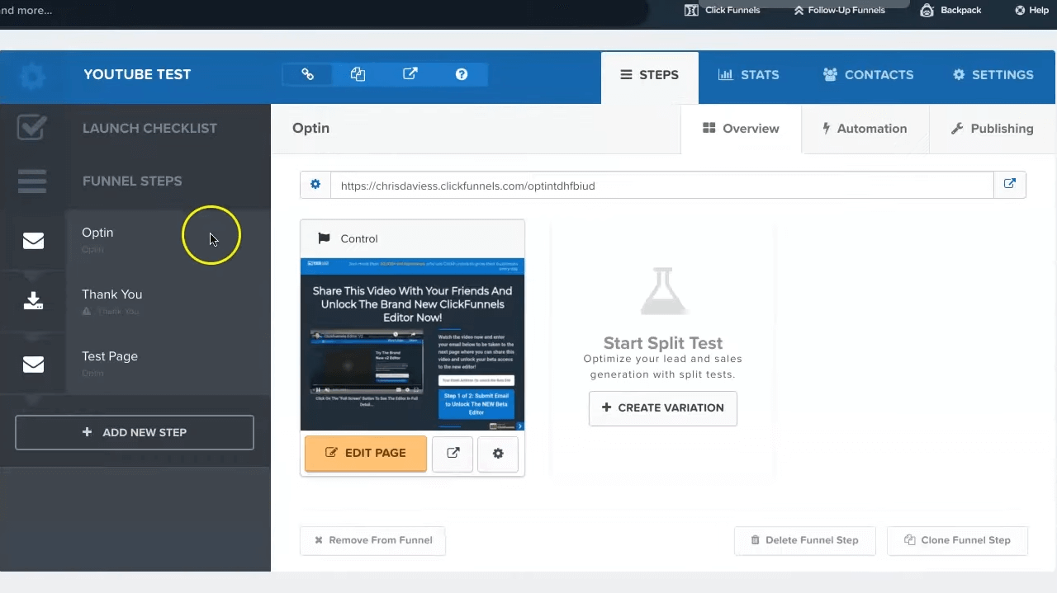Click the FUNNEL STEPS label
Screen dimensions: 1057x593
click(132, 181)
